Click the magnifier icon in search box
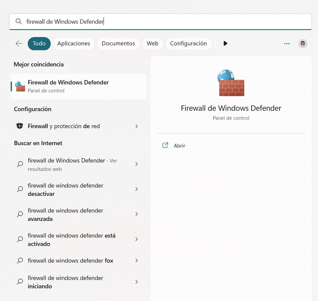Viewport: 318px width, 301px height. click(19, 22)
